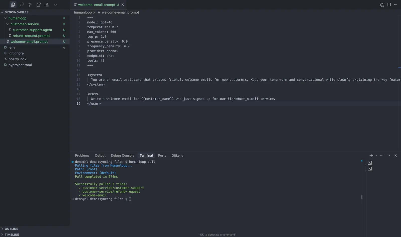This screenshot has height=237, width=401.
Task: Switch to the Ports panel tab
Action: [162, 155]
